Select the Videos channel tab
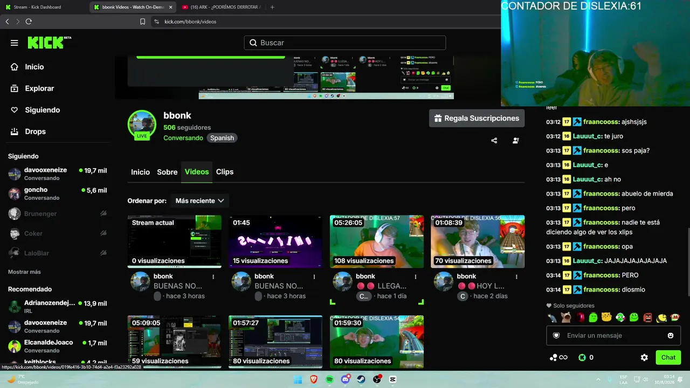The width and height of the screenshot is (690, 388). pos(197,172)
